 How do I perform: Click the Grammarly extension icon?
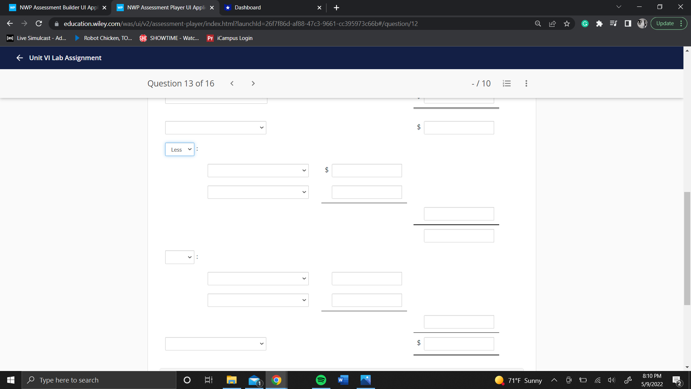(x=584, y=23)
